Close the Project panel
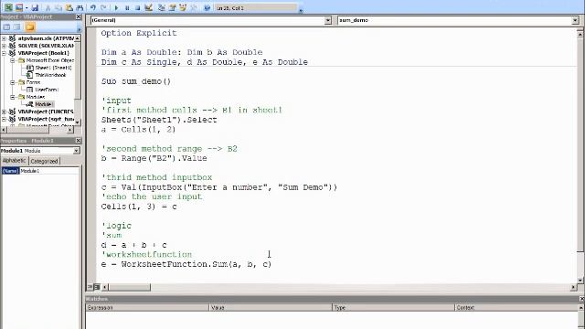Screen dimensions: 585x329 click(79, 16)
